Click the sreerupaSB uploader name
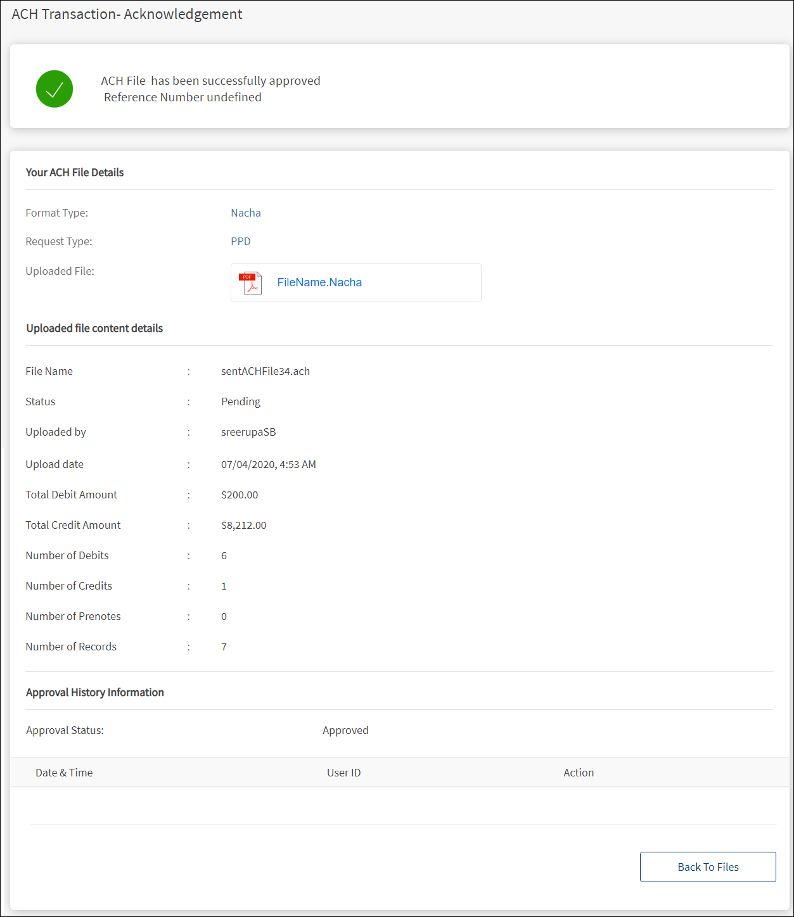Viewport: 794px width, 917px height. (248, 432)
